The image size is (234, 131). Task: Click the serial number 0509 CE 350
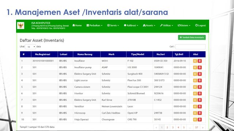[161, 61]
